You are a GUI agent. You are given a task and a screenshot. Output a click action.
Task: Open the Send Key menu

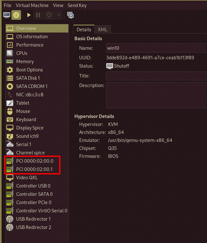(77, 5)
